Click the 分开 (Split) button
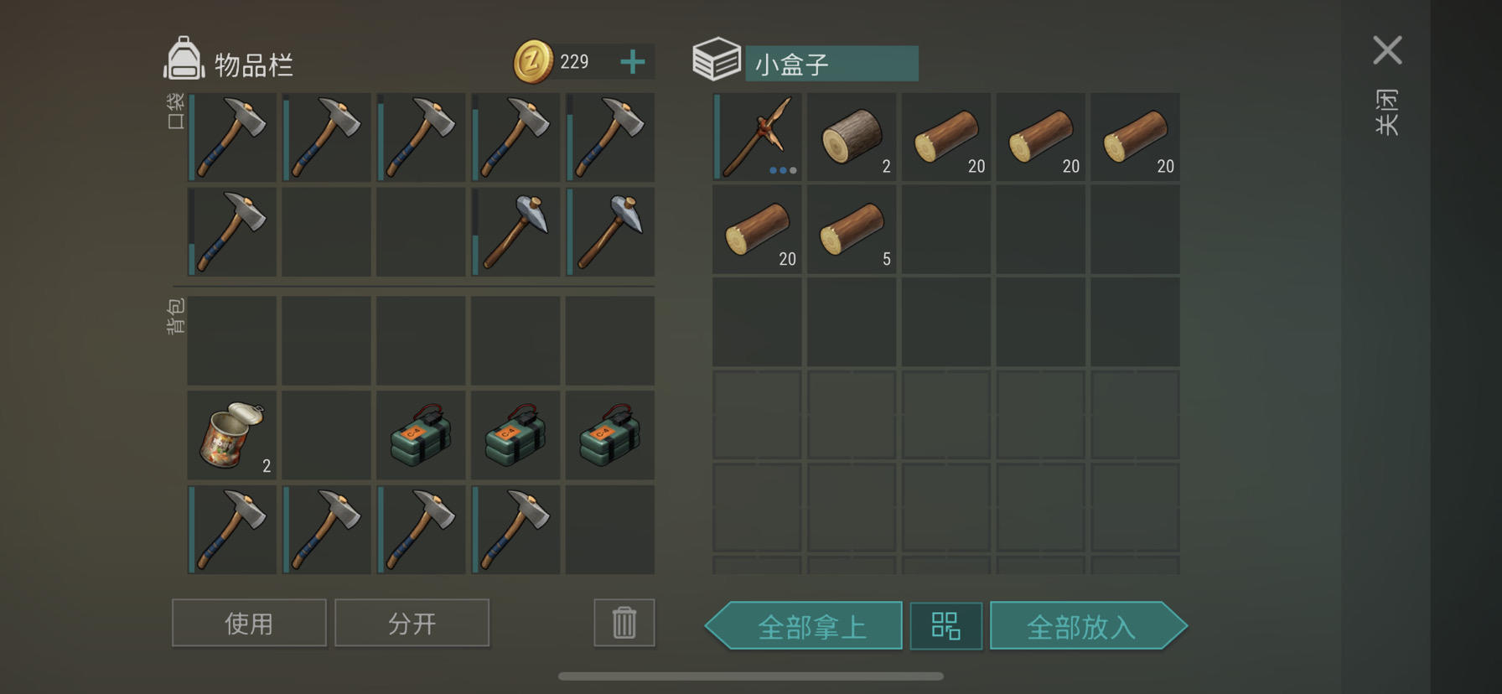Viewport: 1502px width, 694px height. (412, 623)
